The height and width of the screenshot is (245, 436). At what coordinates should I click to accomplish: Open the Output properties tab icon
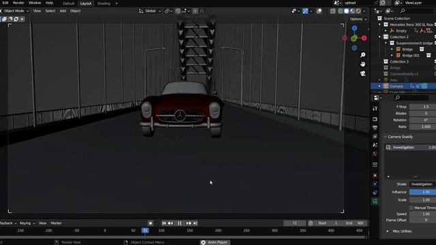pos(375,128)
